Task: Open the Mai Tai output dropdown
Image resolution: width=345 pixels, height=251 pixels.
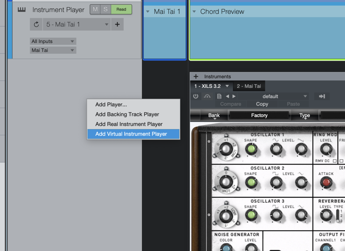Action: click(x=53, y=50)
